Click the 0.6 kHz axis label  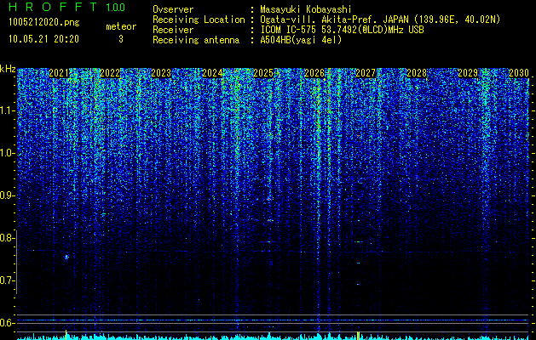tap(7, 323)
